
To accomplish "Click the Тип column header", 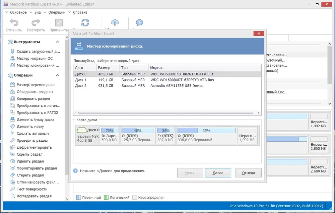I will pyautogui.click(x=134, y=68).
